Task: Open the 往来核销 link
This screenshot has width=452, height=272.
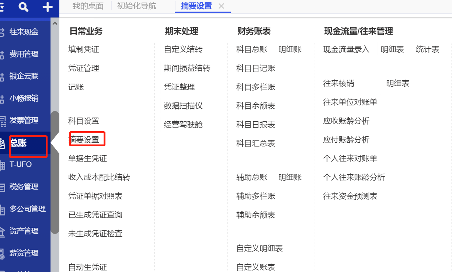Action: point(338,84)
